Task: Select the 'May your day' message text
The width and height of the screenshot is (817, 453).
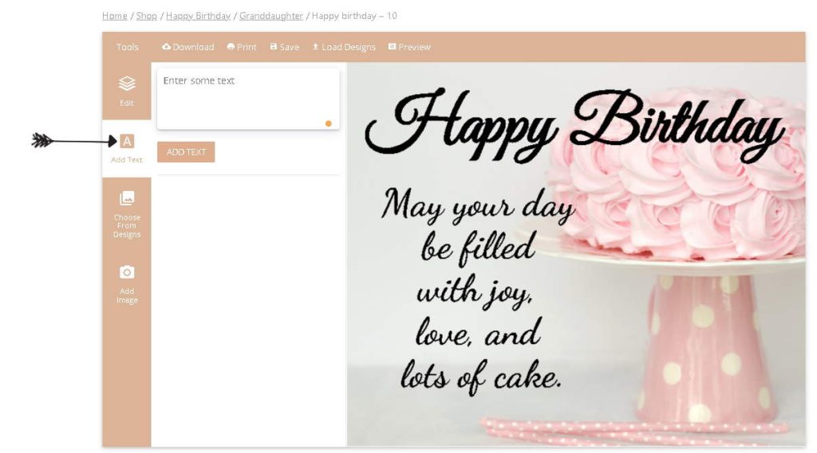Action: [x=478, y=206]
